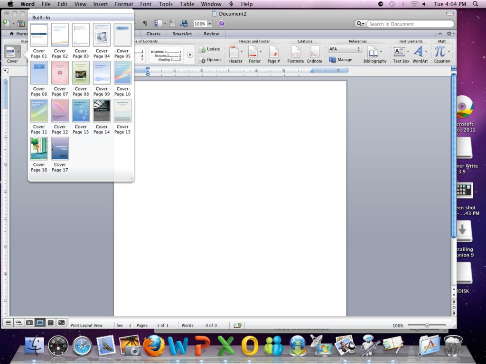This screenshot has height=364, width=486.
Task: Expand table of contents styles gallery arrow
Action: pyautogui.click(x=190, y=55)
